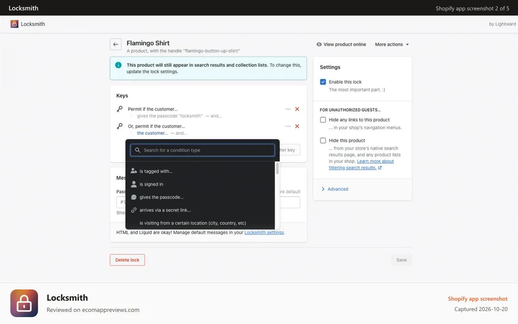Check the 'Hide this product' option
The width and height of the screenshot is (518, 324).
pos(323,140)
